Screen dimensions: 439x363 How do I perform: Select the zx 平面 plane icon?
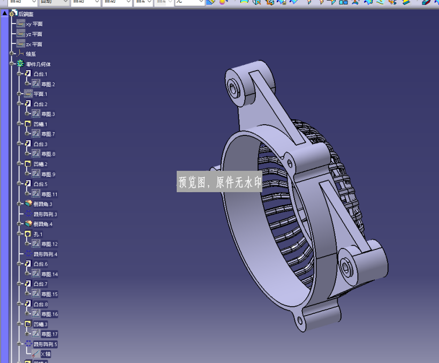[x=21, y=44]
